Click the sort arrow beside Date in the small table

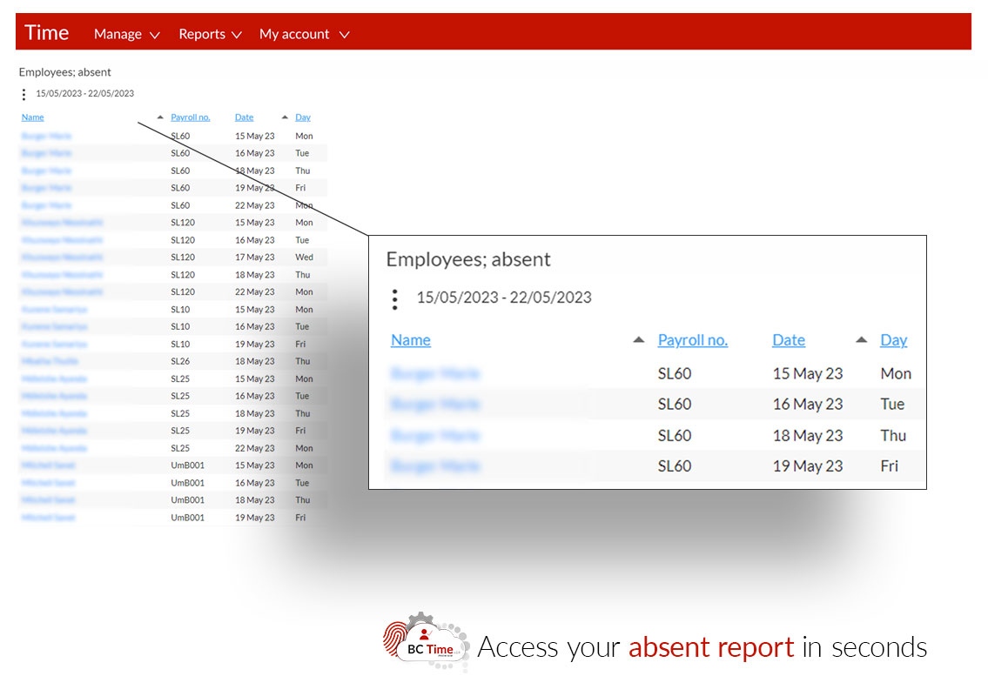click(x=285, y=117)
